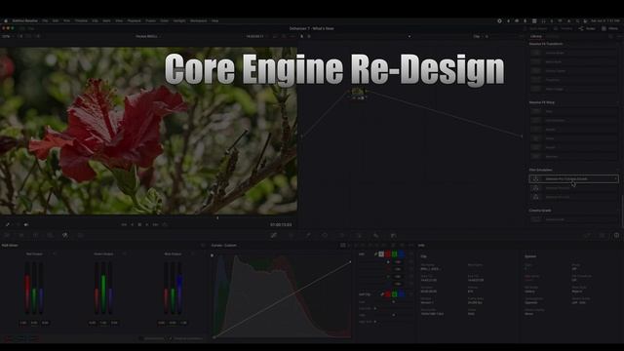Click the green slider under Green Output
Image resolution: width=624 pixels, height=351 pixels.
(x=103, y=288)
